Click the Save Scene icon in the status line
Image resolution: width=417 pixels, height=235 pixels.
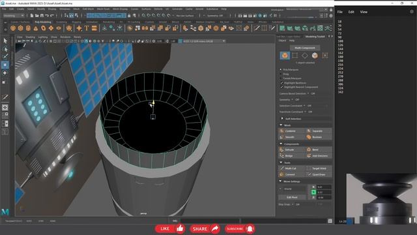[42, 16]
